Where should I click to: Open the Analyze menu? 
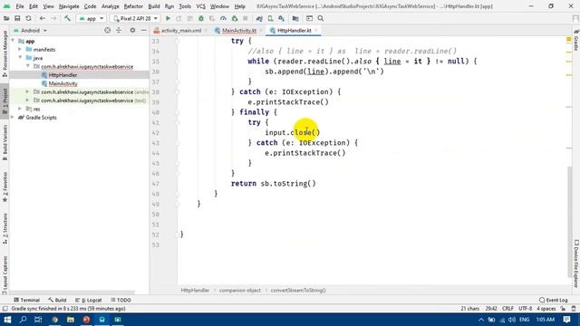[111, 6]
